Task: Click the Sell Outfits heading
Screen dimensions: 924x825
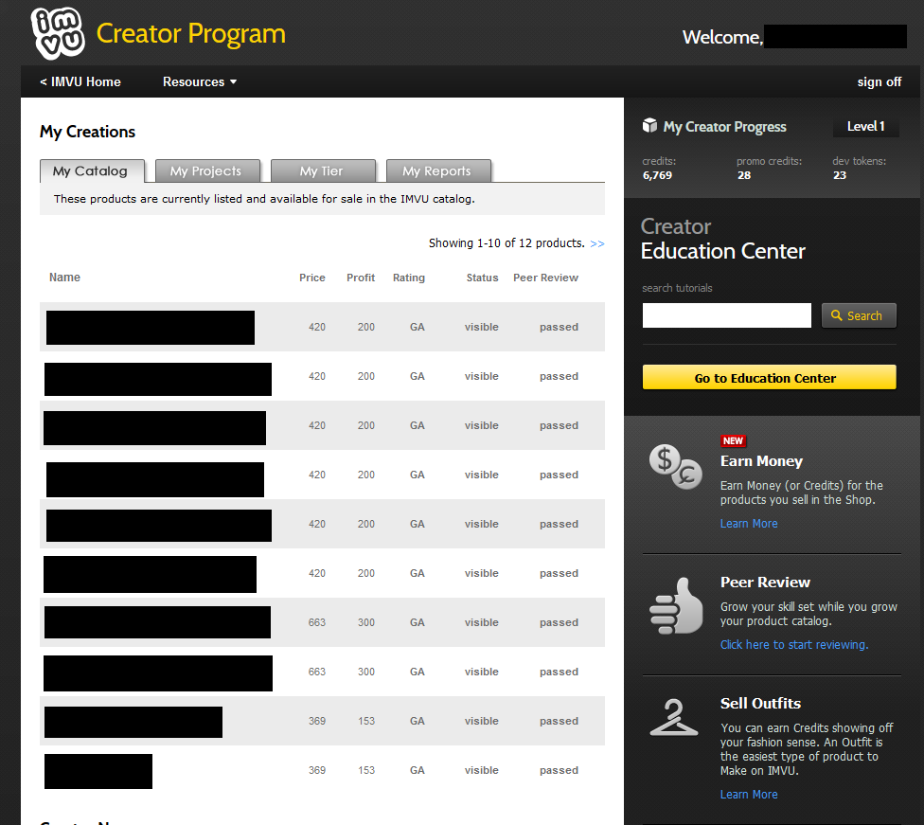Action: pyautogui.click(x=760, y=703)
